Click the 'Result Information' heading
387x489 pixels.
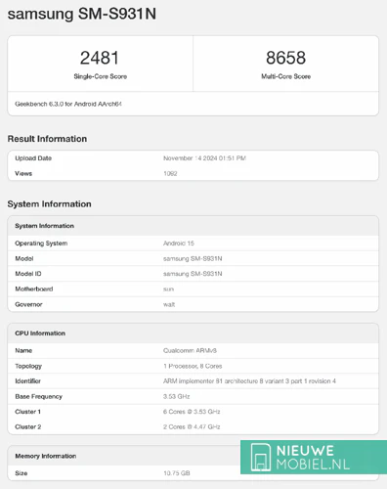(x=47, y=139)
